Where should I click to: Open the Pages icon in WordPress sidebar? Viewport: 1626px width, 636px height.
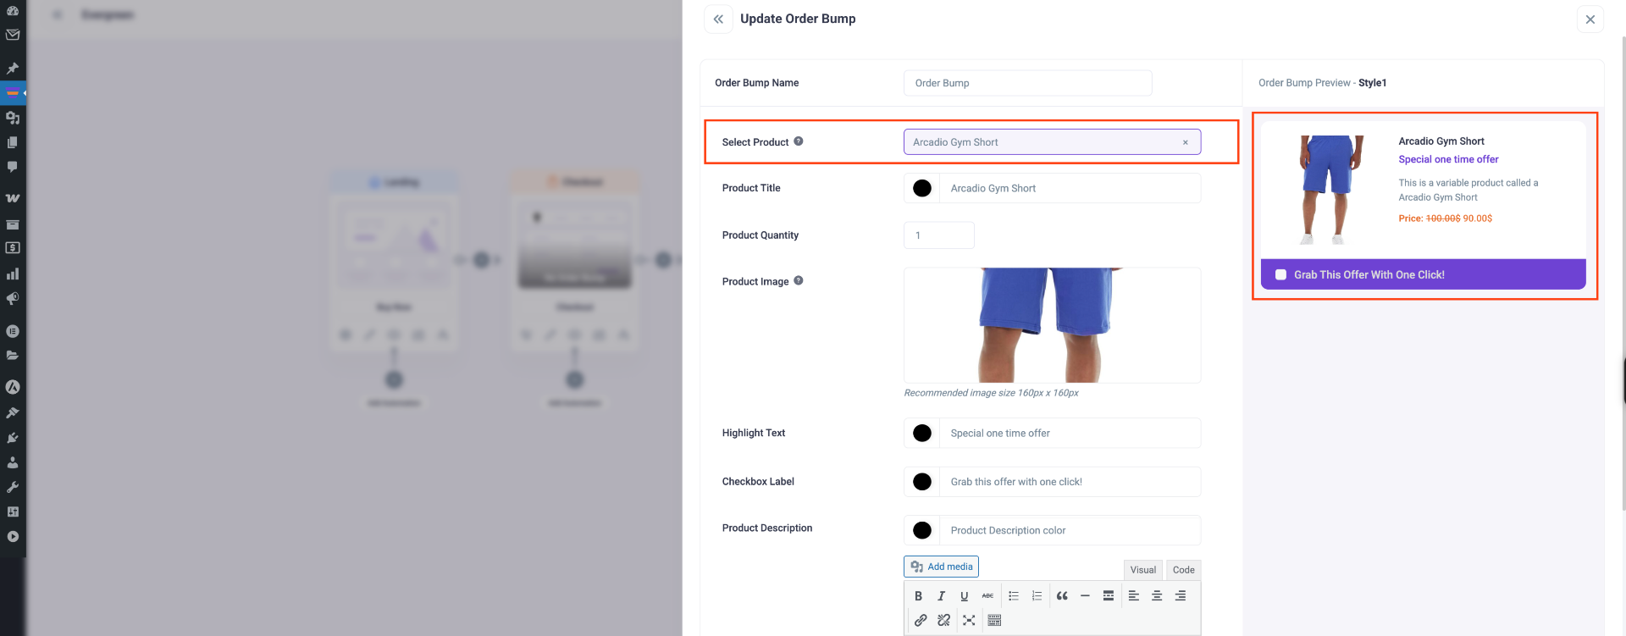(13, 142)
